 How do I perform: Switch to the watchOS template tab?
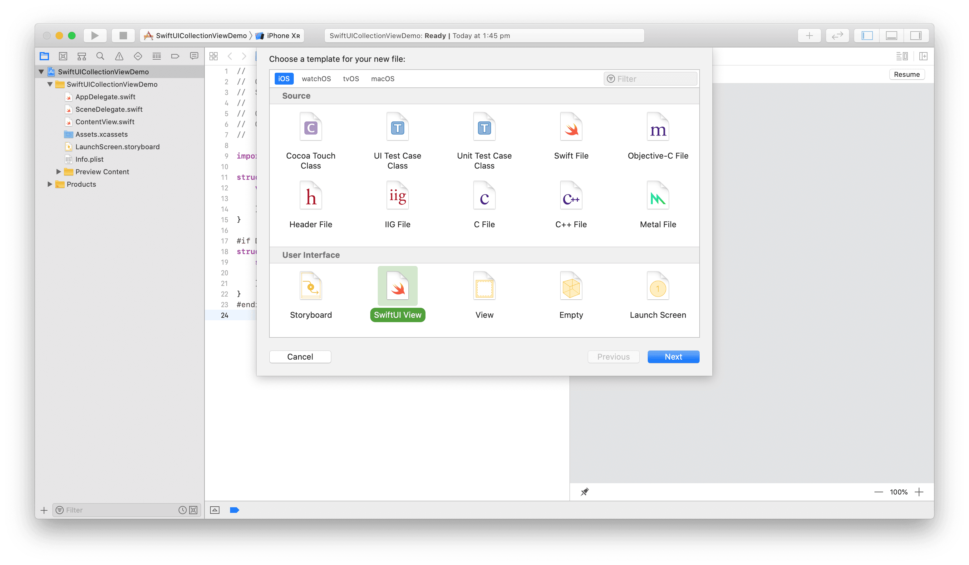pyautogui.click(x=316, y=78)
